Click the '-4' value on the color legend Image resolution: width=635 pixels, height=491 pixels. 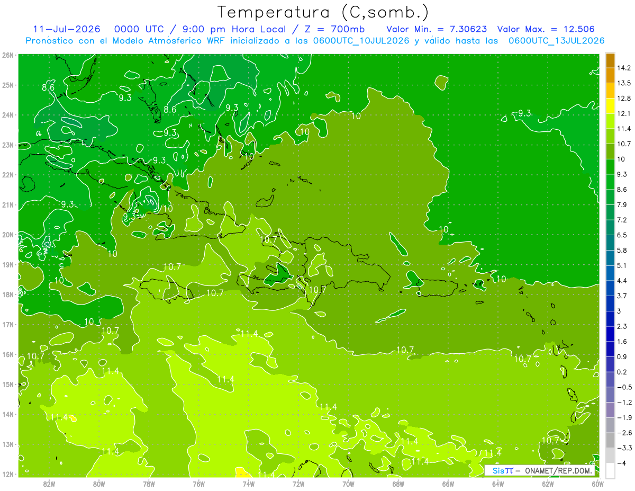pos(622,462)
